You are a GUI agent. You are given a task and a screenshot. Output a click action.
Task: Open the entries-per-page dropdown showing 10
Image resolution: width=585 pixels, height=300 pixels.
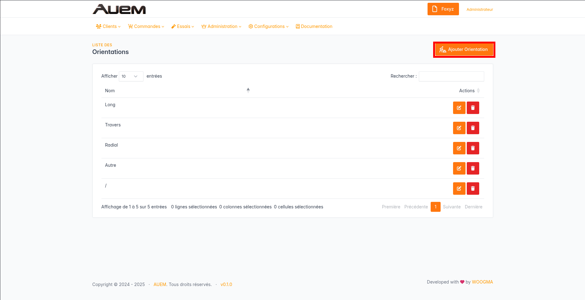(131, 76)
